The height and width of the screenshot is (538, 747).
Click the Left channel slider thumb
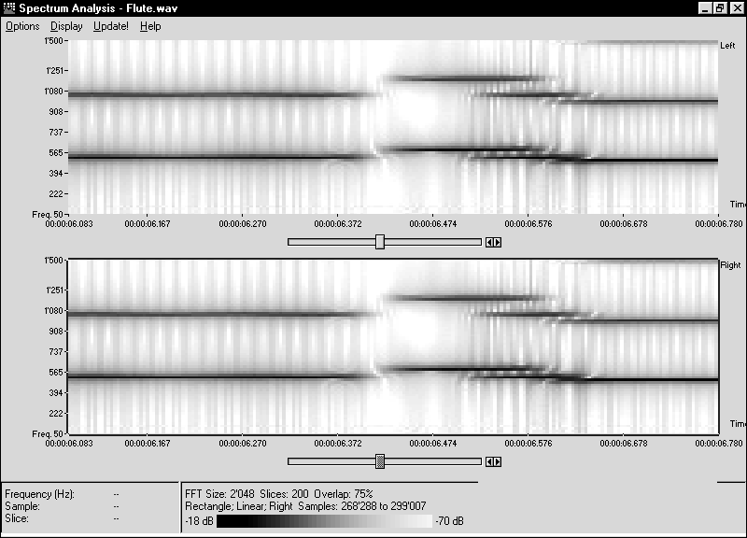pos(380,242)
